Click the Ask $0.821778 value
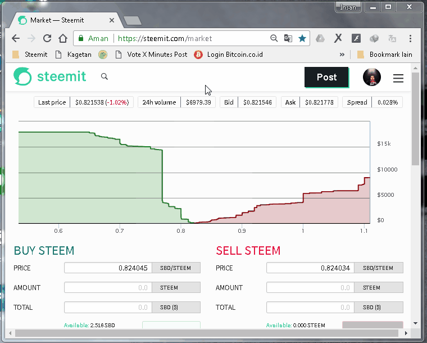The width and height of the screenshot is (427, 343). (x=319, y=102)
